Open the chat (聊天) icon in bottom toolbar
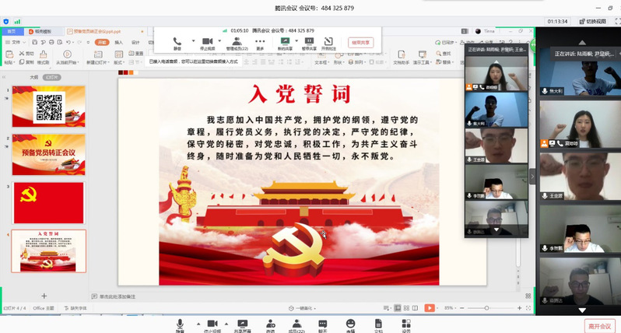The width and height of the screenshot is (621, 333). coord(323,325)
